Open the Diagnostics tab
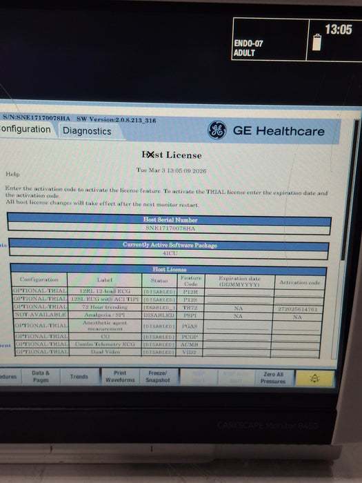The width and height of the screenshot is (362, 483). 87,131
